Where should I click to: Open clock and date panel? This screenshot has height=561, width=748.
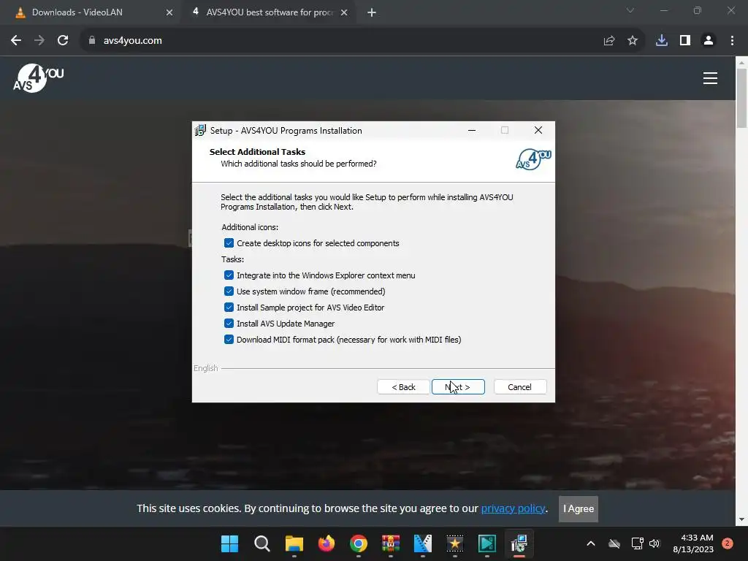click(x=693, y=543)
